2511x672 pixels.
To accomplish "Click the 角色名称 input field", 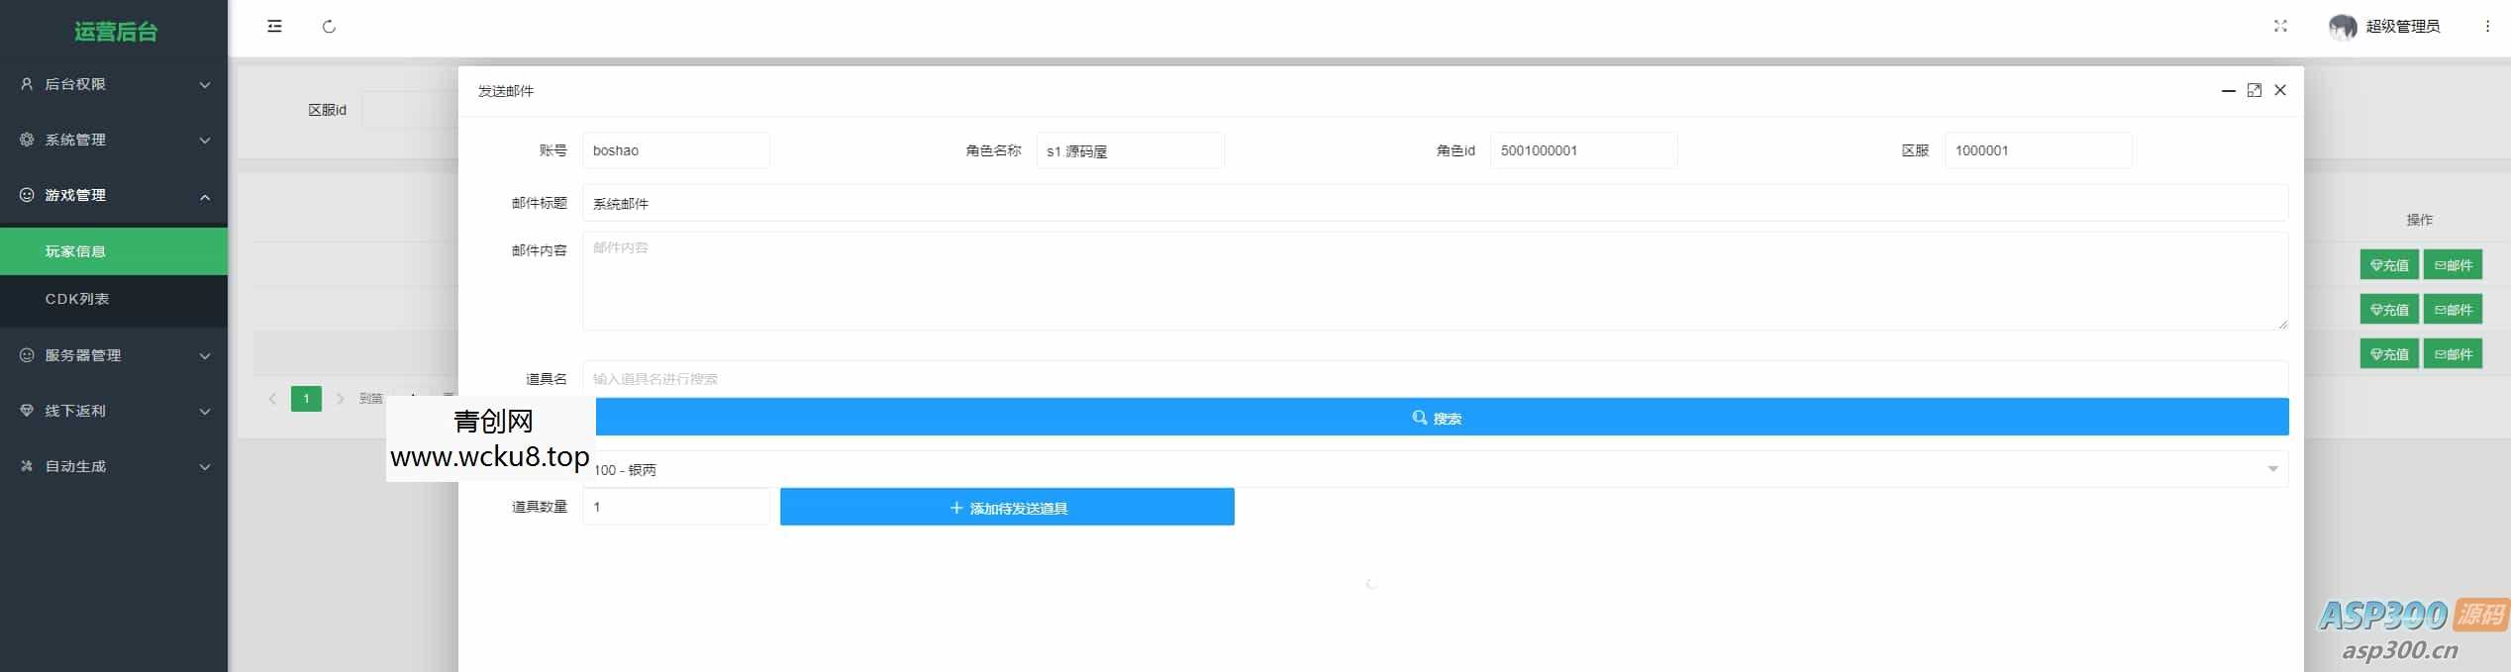I will pos(1130,150).
